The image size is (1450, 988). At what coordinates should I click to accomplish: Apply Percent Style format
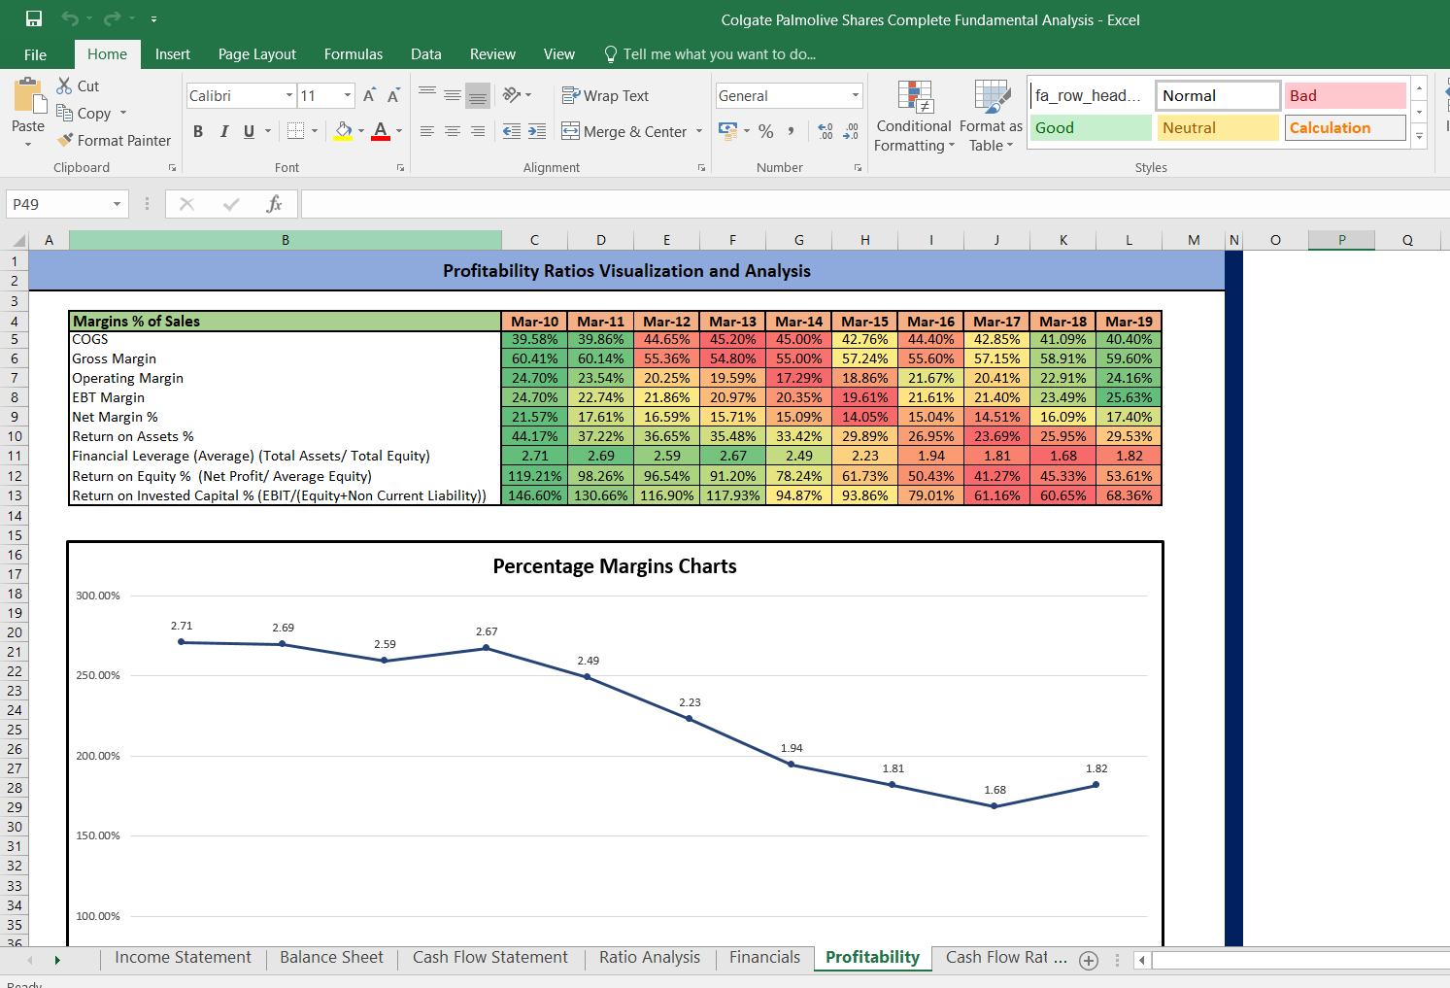point(766,131)
